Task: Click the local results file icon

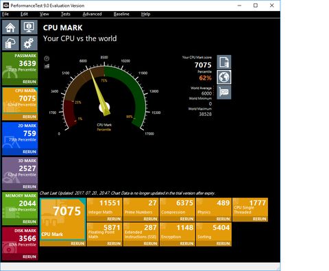Action: click(224, 62)
